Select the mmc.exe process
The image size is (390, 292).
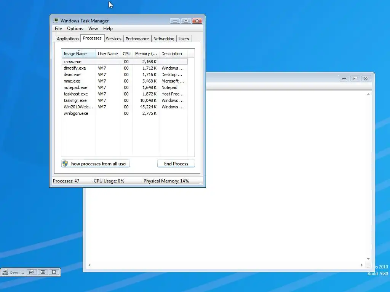pyautogui.click(x=125, y=81)
